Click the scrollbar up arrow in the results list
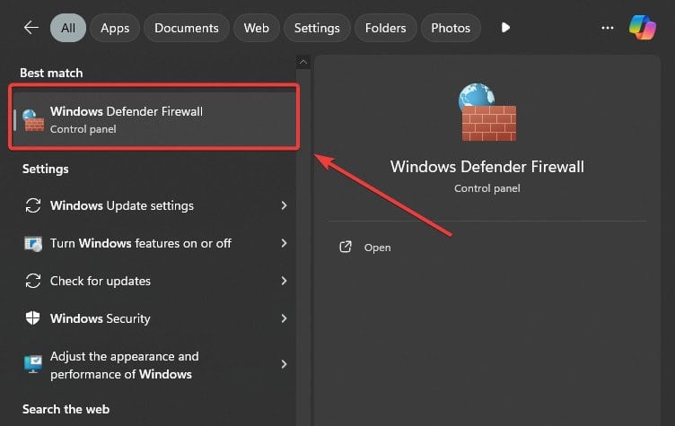The image size is (675, 426). point(303,63)
